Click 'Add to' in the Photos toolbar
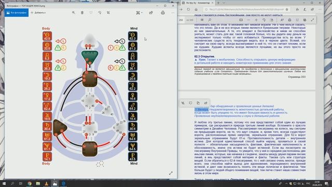The height and width of the screenshot is (187, 332). coord(38,12)
